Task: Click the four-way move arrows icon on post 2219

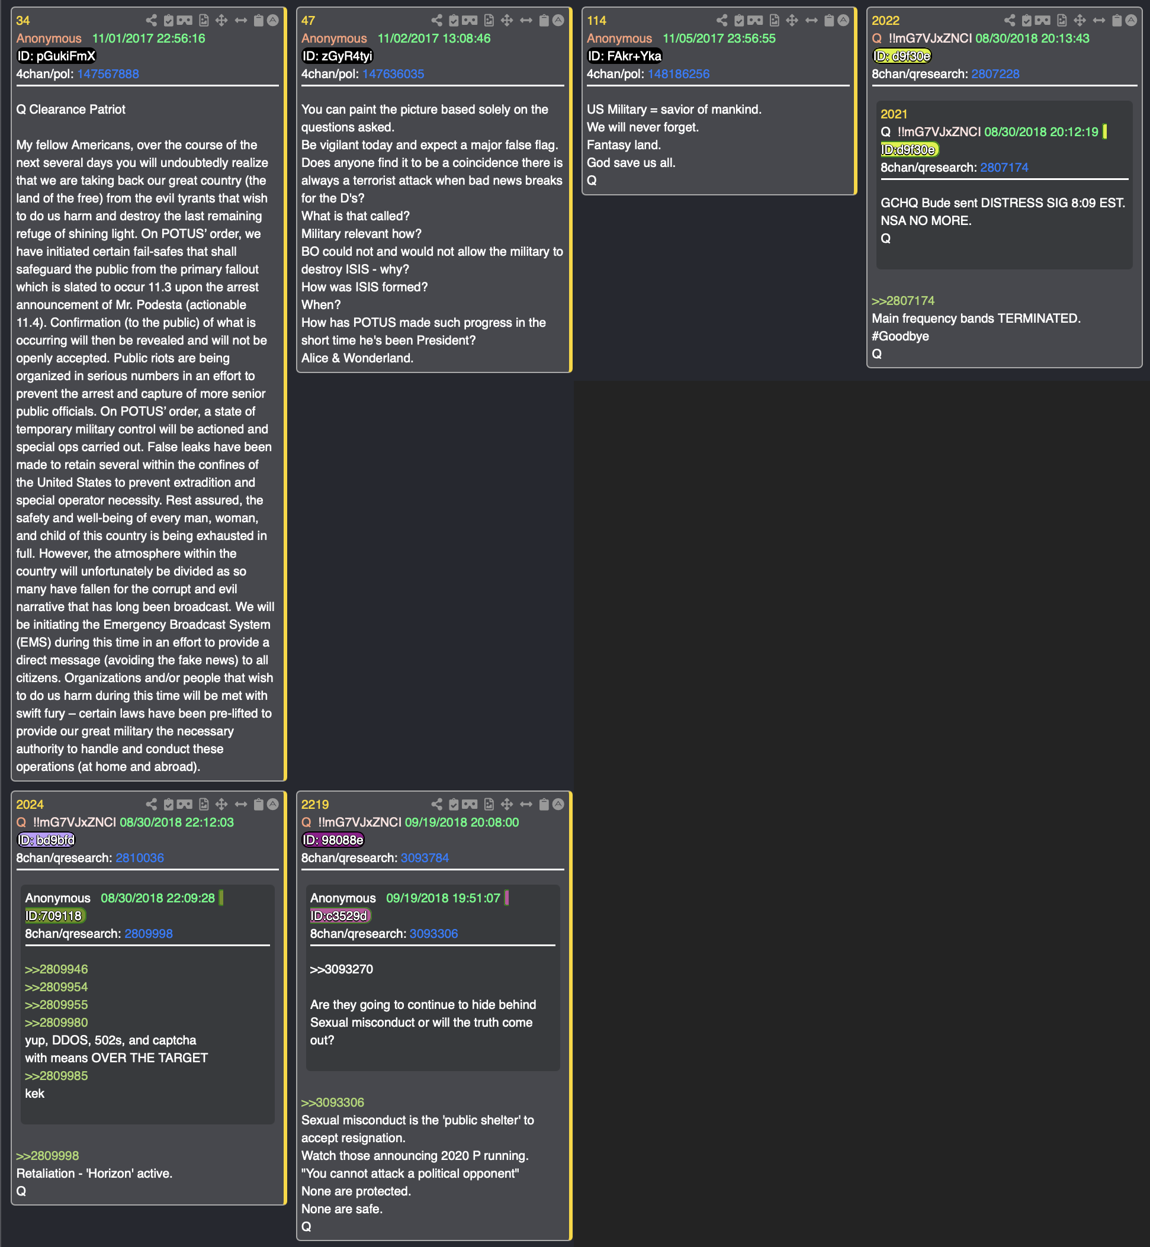Action: [507, 805]
